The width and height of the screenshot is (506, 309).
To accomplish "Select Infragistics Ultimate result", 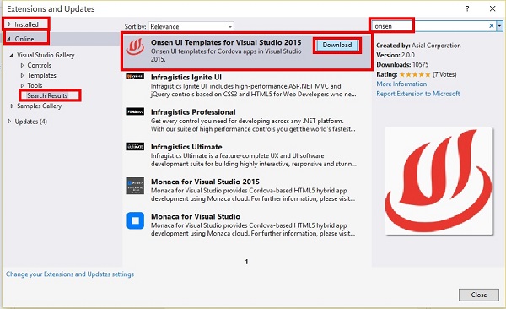I will click(247, 155).
